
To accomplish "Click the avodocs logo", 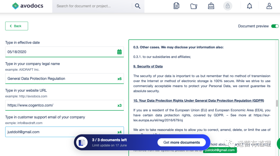I will point(27,6).
